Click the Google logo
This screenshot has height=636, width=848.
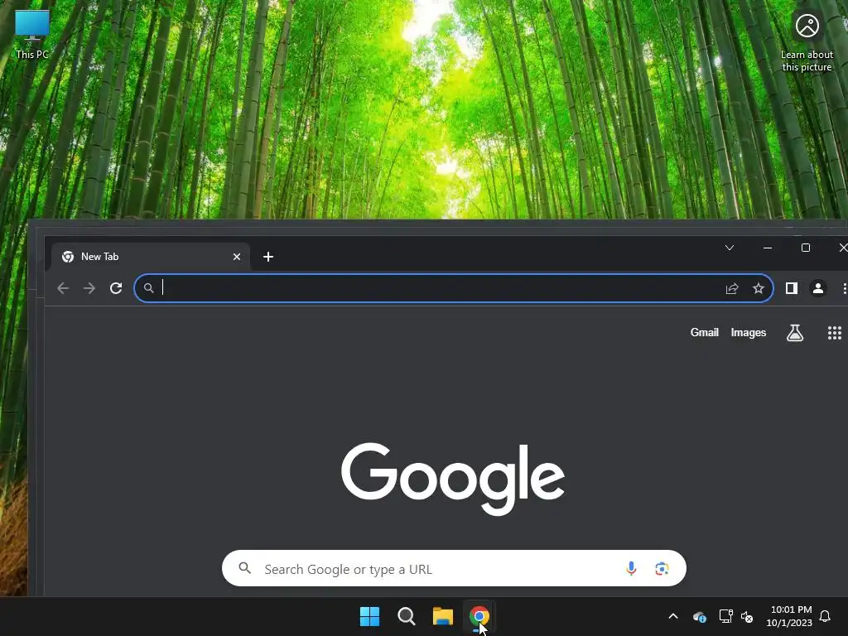[453, 479]
